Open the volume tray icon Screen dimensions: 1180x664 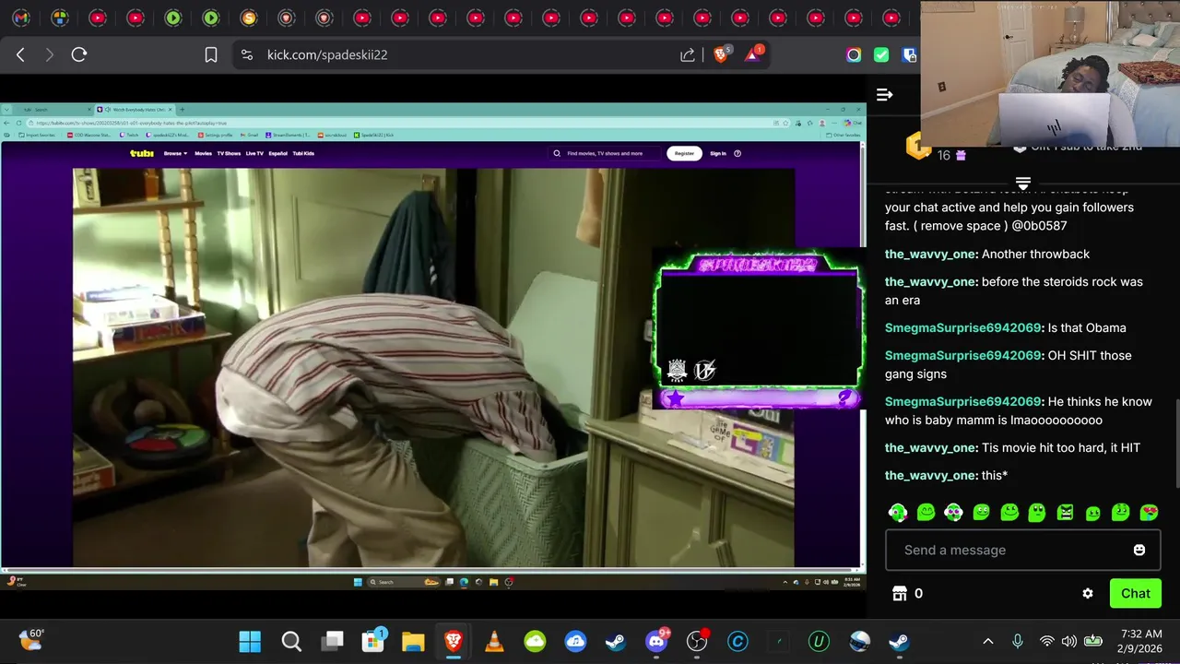[x=1069, y=641]
